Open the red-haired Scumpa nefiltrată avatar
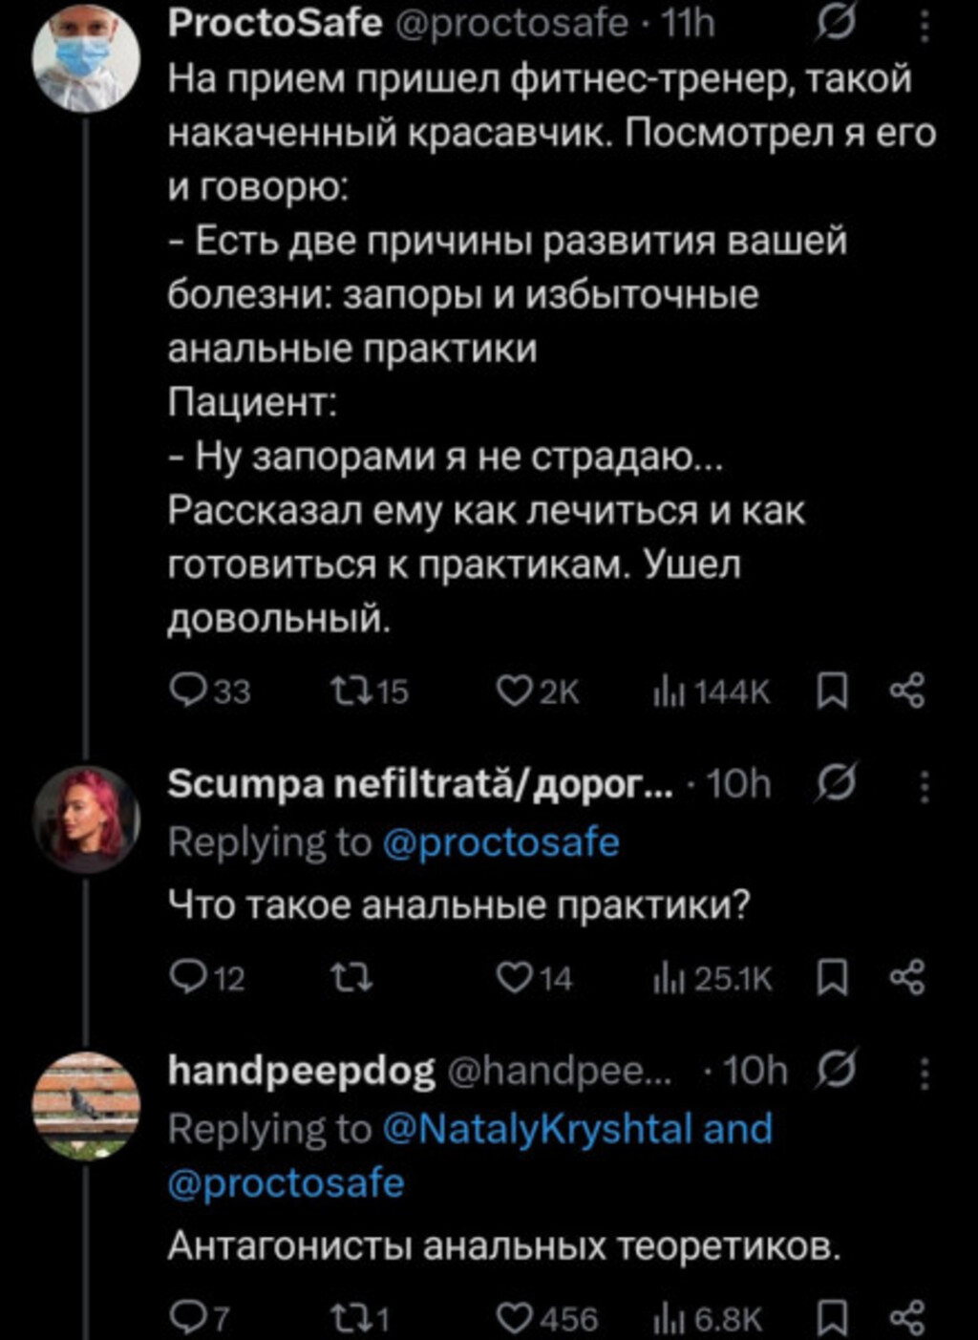Image resolution: width=978 pixels, height=1340 pixels. pyautogui.click(x=86, y=818)
